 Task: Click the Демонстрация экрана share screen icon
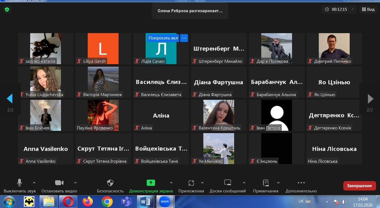coord(151,183)
